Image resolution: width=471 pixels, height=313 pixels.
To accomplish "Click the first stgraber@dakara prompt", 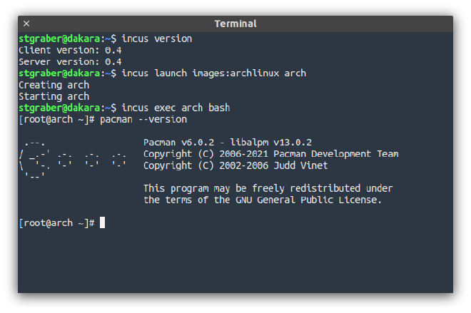I will point(67,39).
